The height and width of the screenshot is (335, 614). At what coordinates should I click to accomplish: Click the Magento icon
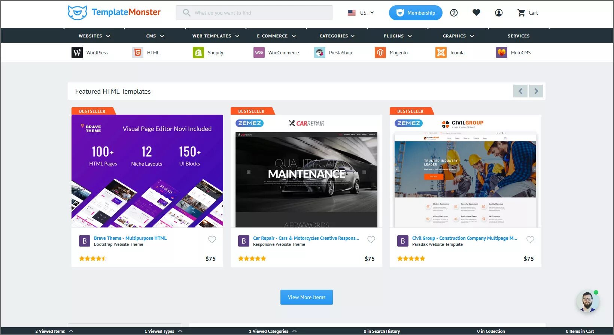[x=380, y=52]
